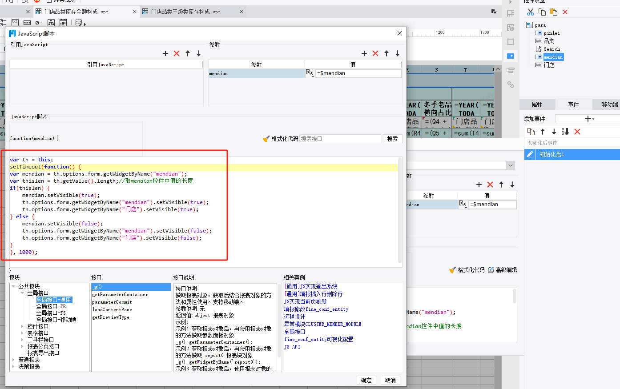
Task: Sort events using the event toolbar sort icon
Action: coord(566,132)
